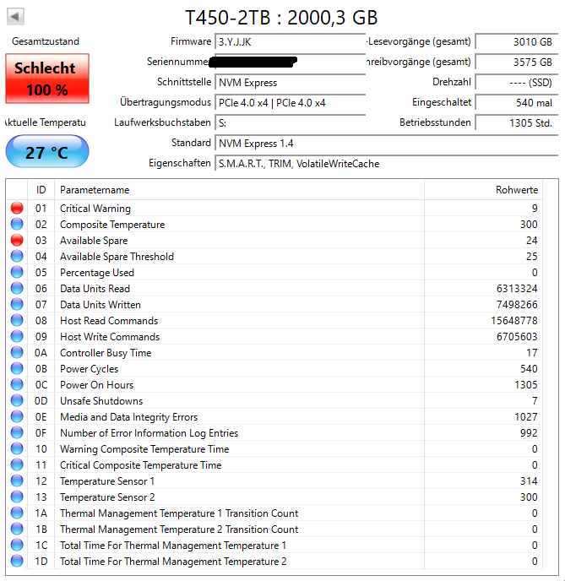Click the ID column header
This screenshot has height=581, width=565.
click(x=41, y=190)
